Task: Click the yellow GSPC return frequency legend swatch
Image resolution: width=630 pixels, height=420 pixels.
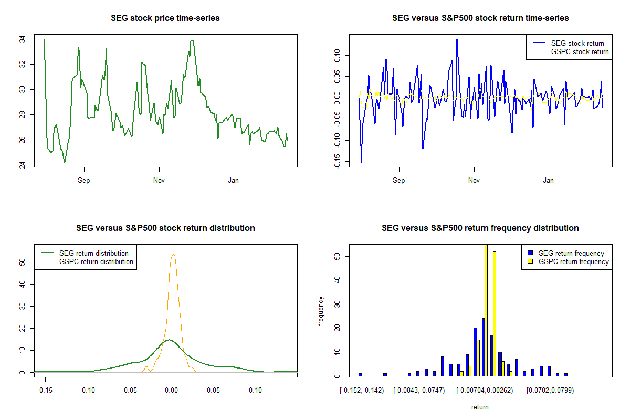Action: (x=530, y=262)
